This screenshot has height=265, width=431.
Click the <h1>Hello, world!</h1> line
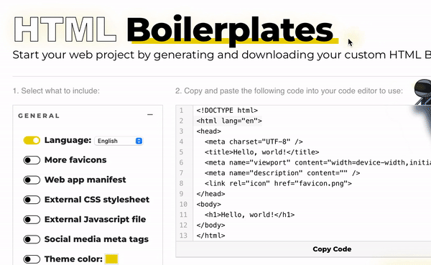coord(249,215)
